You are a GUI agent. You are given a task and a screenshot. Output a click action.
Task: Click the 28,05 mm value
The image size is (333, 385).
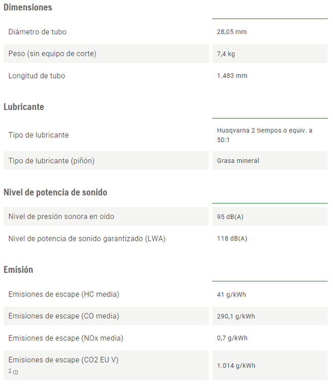coord(232,32)
